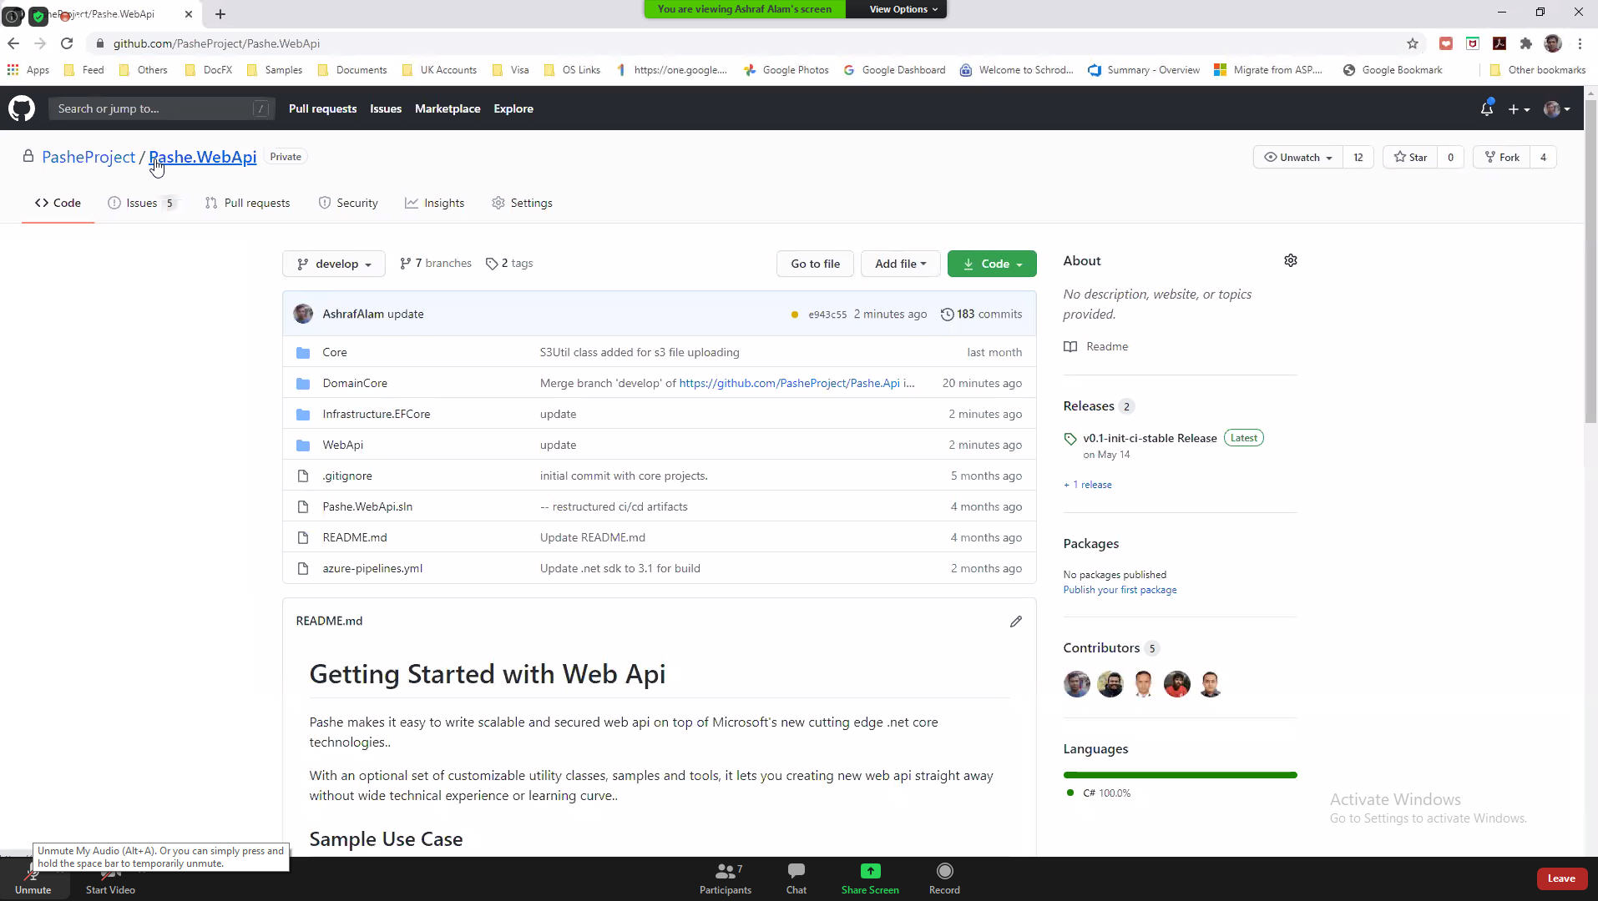
Task: Click the Publish your first package link
Action: [x=1120, y=590]
